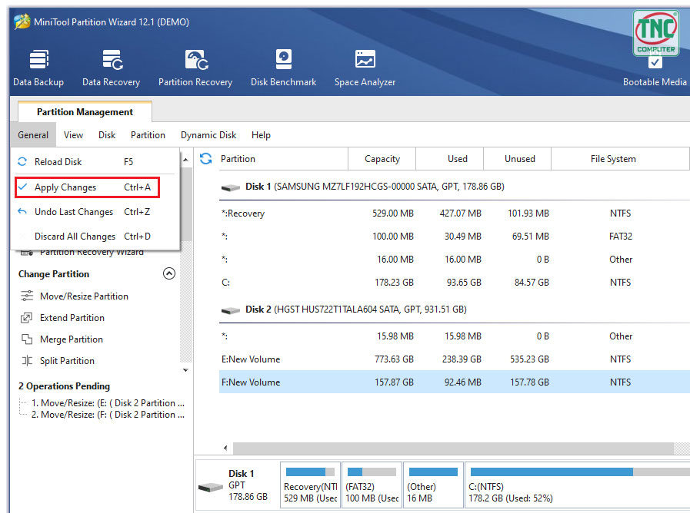Select Recovery partition block in disk map
This screenshot has width=690, height=513.
coord(310,485)
